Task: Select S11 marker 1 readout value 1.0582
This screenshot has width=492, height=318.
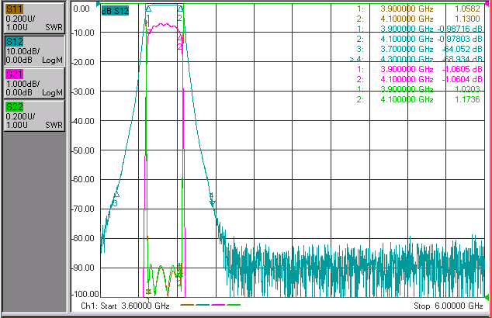Action: click(467, 9)
